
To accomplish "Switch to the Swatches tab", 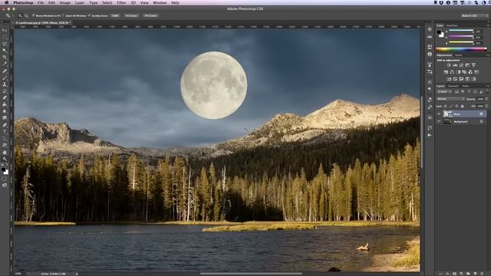I will 452,25.
